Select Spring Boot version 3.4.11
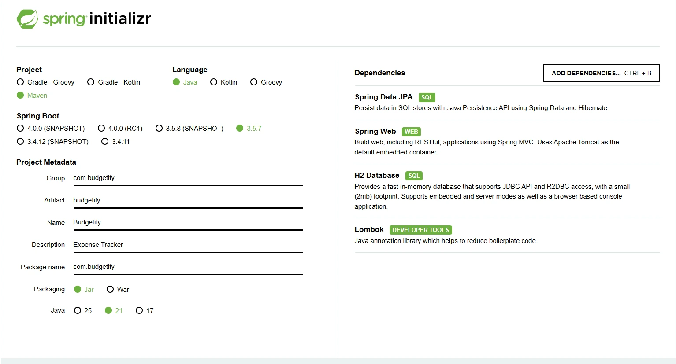The image size is (676, 364). point(105,142)
